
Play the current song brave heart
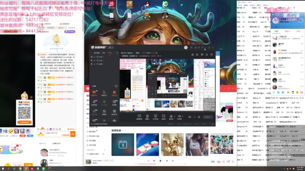(161, 161)
